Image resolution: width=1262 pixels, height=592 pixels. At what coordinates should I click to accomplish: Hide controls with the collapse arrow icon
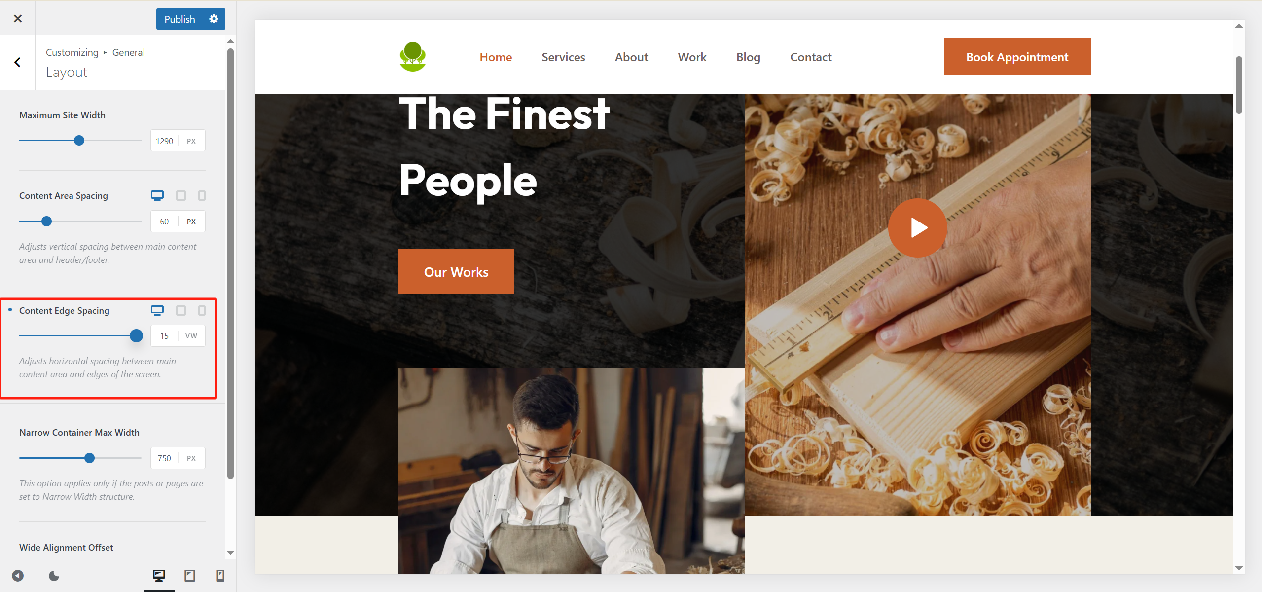point(18,576)
